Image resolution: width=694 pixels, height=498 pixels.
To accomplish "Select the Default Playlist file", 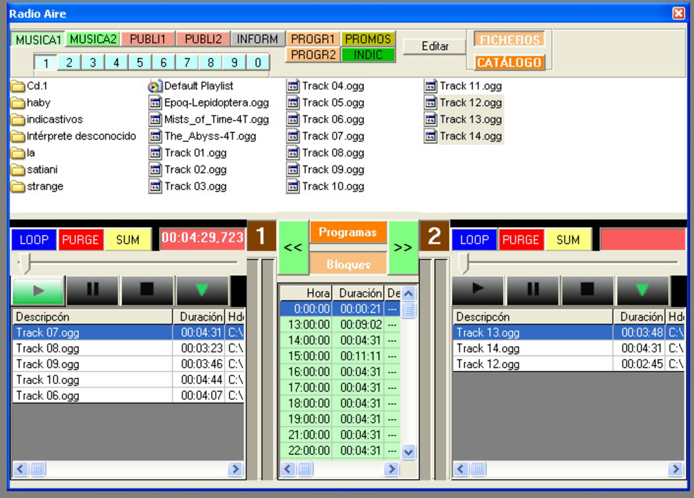I will point(191,86).
